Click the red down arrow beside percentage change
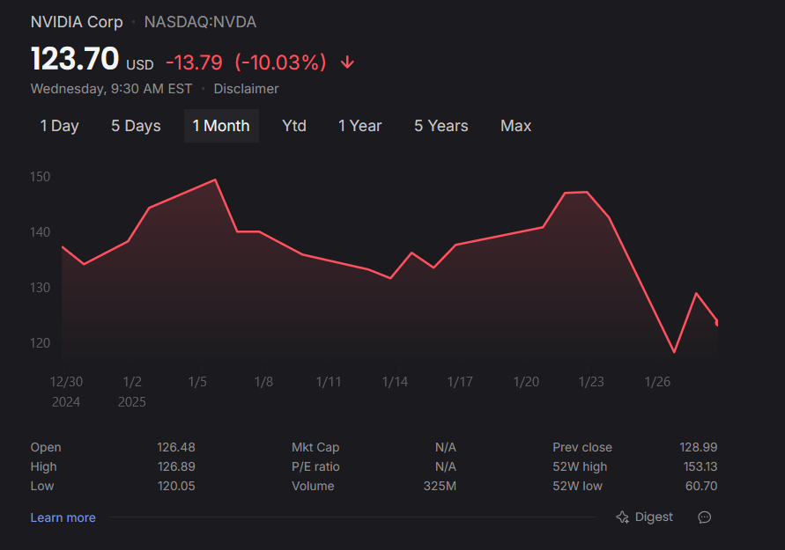Viewport: 785px width, 550px height. [348, 62]
